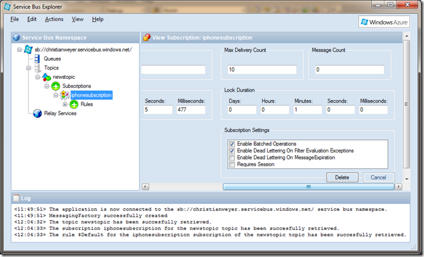Click the Topics node icon

[38, 68]
